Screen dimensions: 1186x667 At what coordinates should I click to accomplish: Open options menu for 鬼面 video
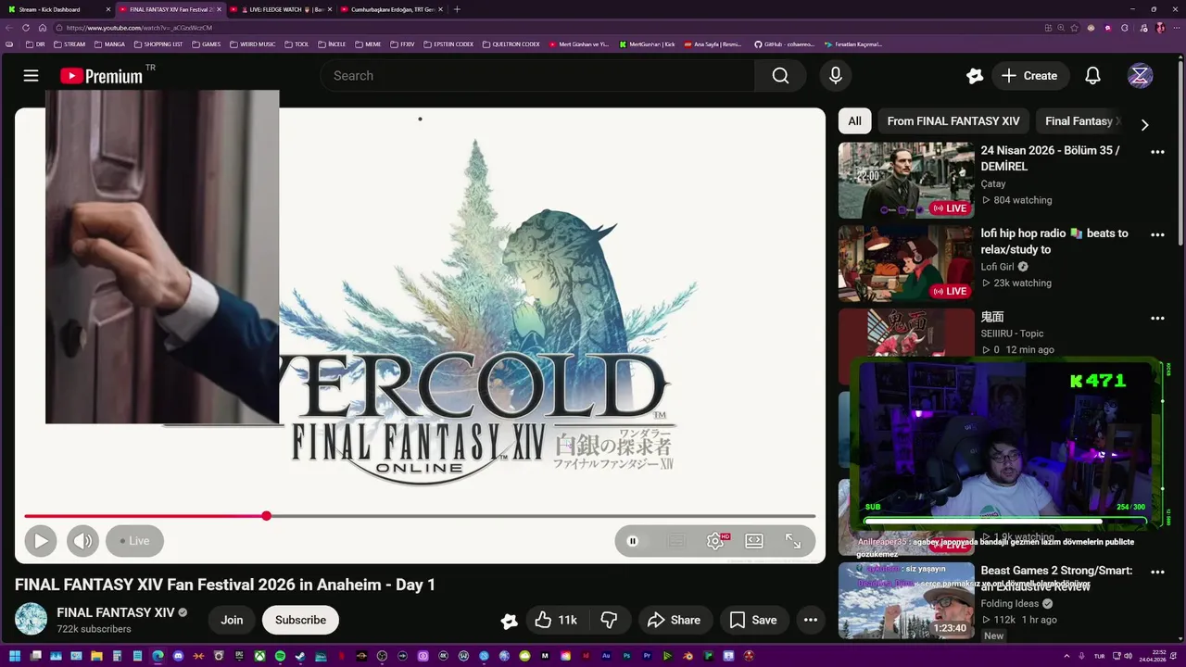[x=1157, y=318]
